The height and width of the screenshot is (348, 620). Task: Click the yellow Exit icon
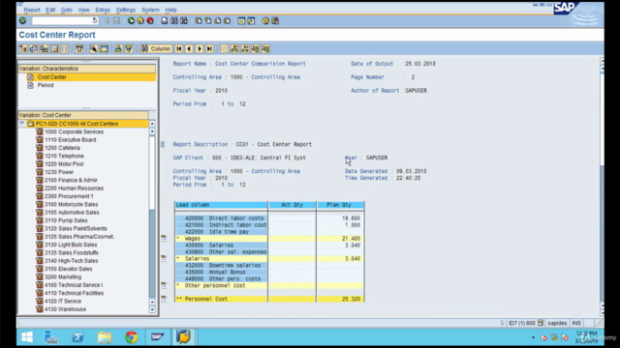(x=140, y=20)
